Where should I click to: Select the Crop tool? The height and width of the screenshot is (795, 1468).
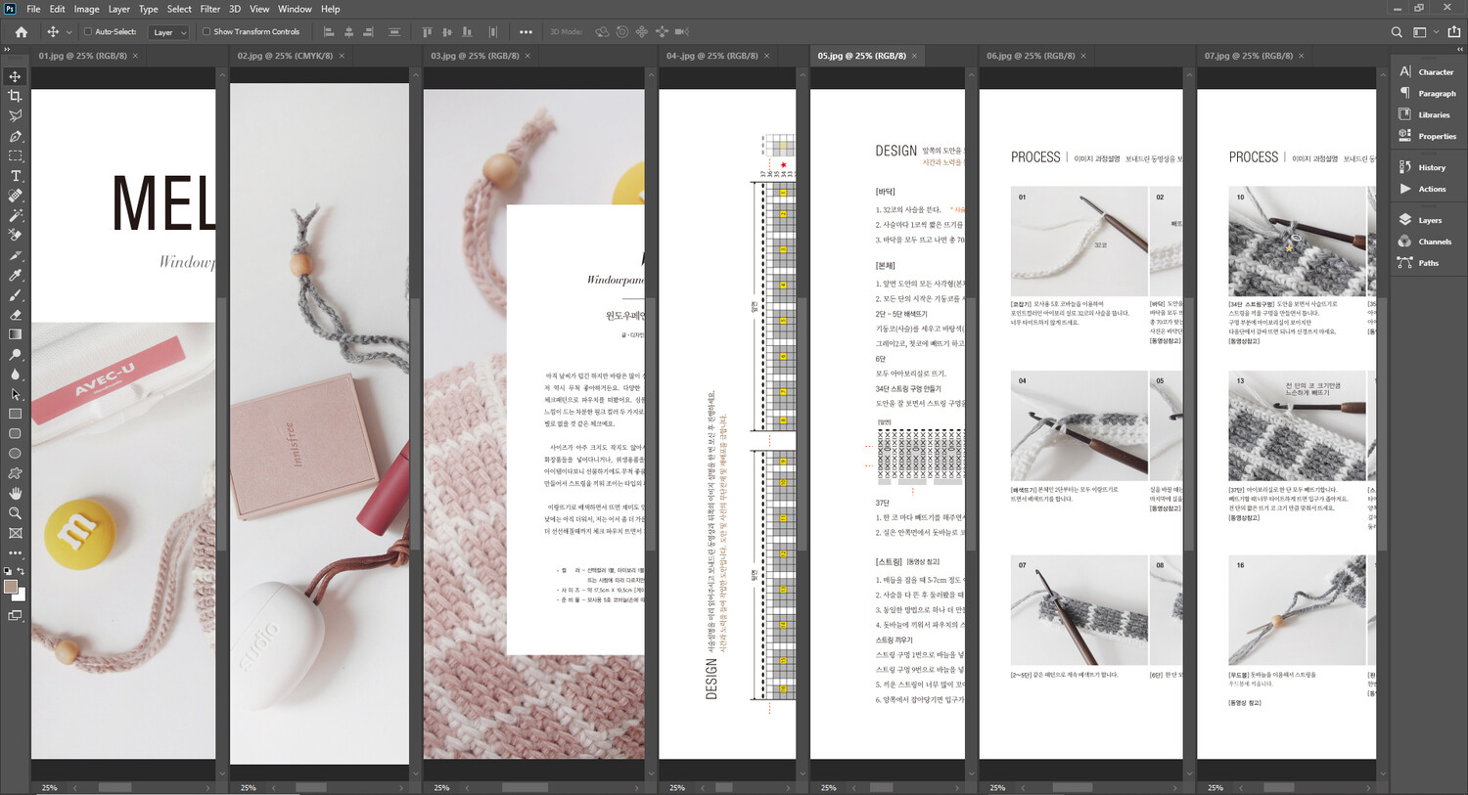[15, 96]
